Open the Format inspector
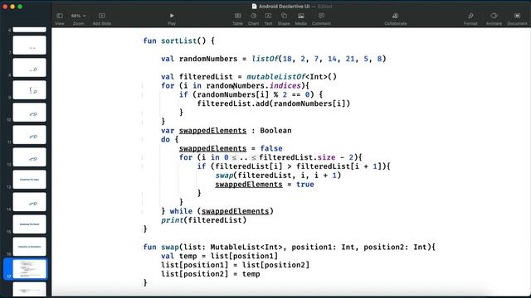 click(x=470, y=19)
